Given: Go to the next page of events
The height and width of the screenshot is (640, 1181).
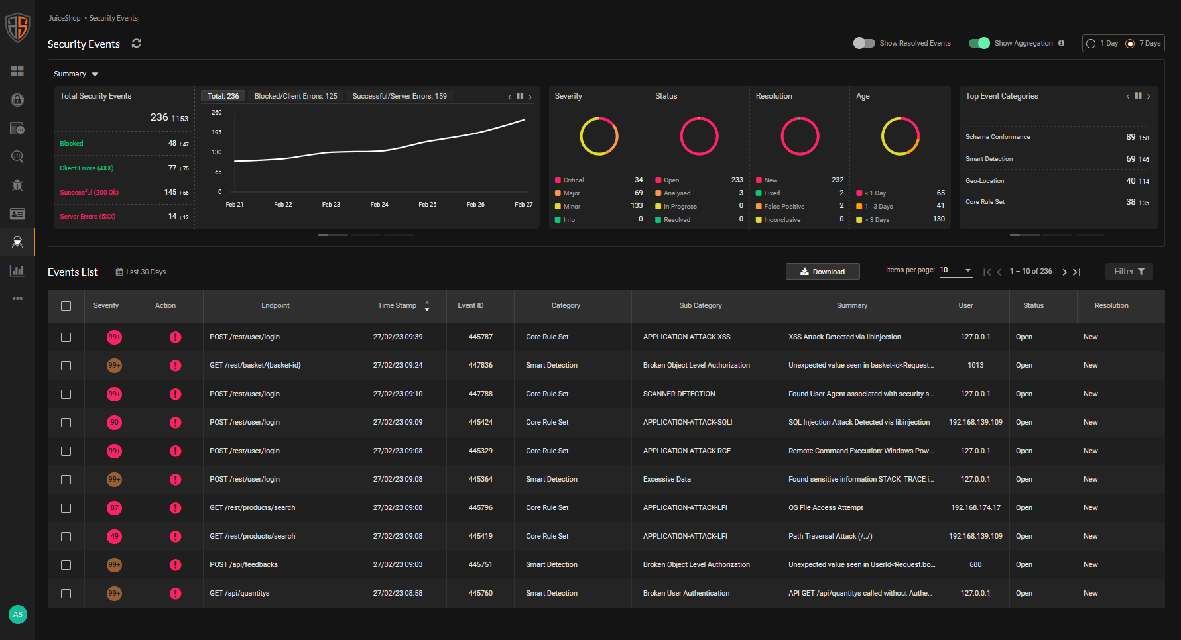Looking at the screenshot, I should pyautogui.click(x=1065, y=272).
